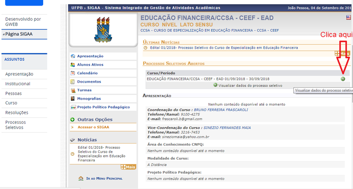The width and height of the screenshot is (353, 189).
Task: Open Calendário menu item
Action: 87,73
